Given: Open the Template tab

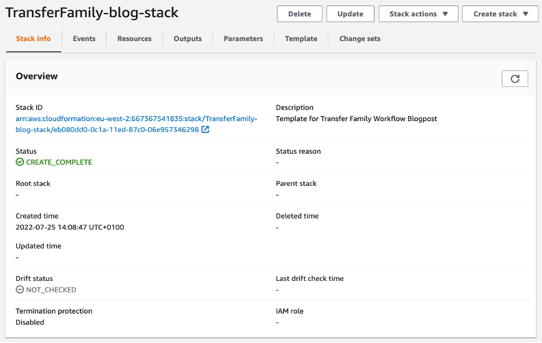Looking at the screenshot, I should coord(301,39).
